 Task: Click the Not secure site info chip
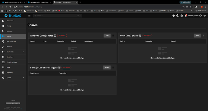point(18,7)
